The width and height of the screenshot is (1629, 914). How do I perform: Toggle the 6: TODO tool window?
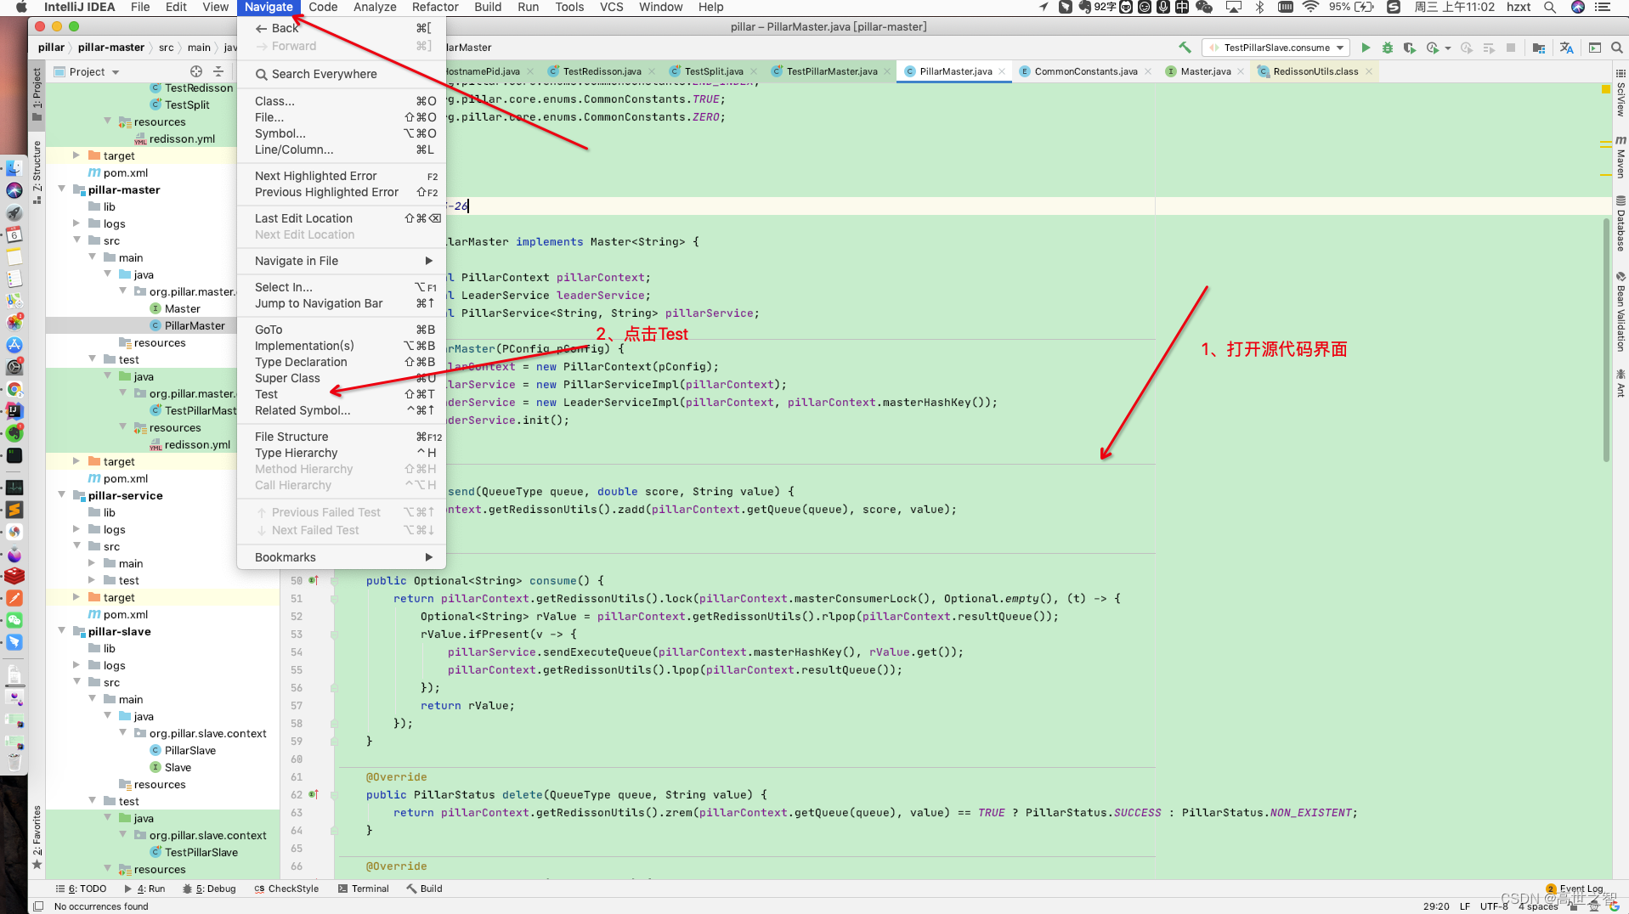[x=81, y=889]
